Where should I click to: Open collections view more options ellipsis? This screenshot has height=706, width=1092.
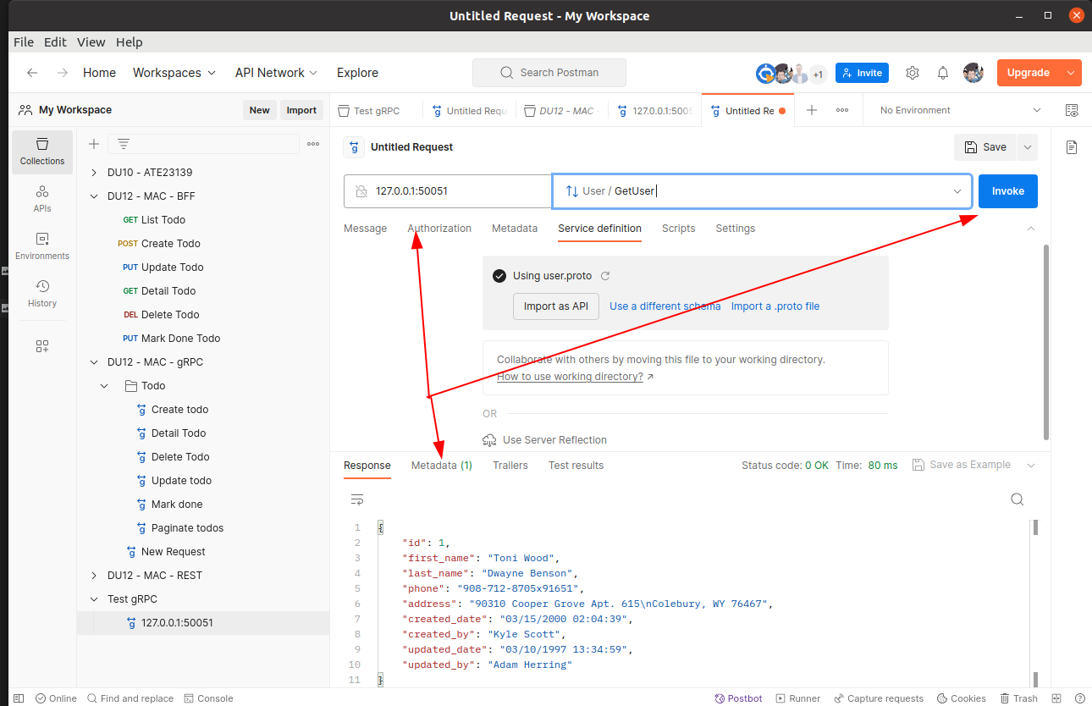[x=313, y=144]
